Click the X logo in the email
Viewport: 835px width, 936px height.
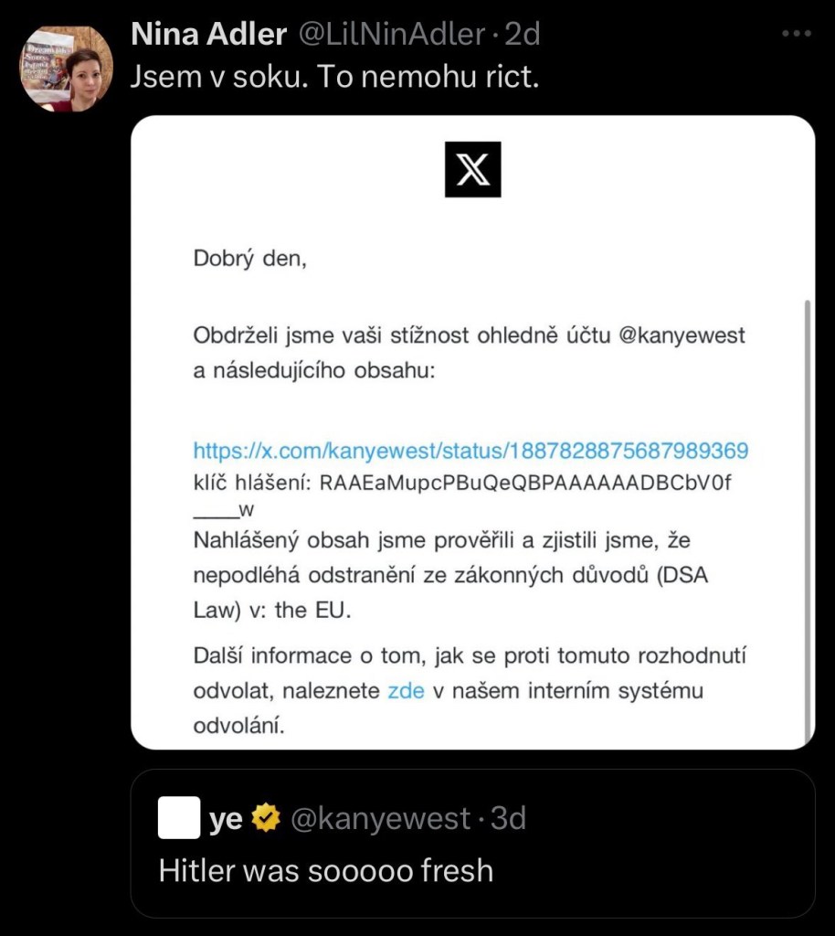472,170
